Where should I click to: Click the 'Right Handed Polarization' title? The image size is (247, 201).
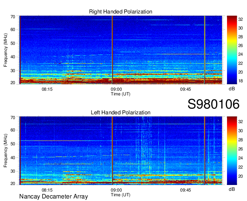point(121,12)
